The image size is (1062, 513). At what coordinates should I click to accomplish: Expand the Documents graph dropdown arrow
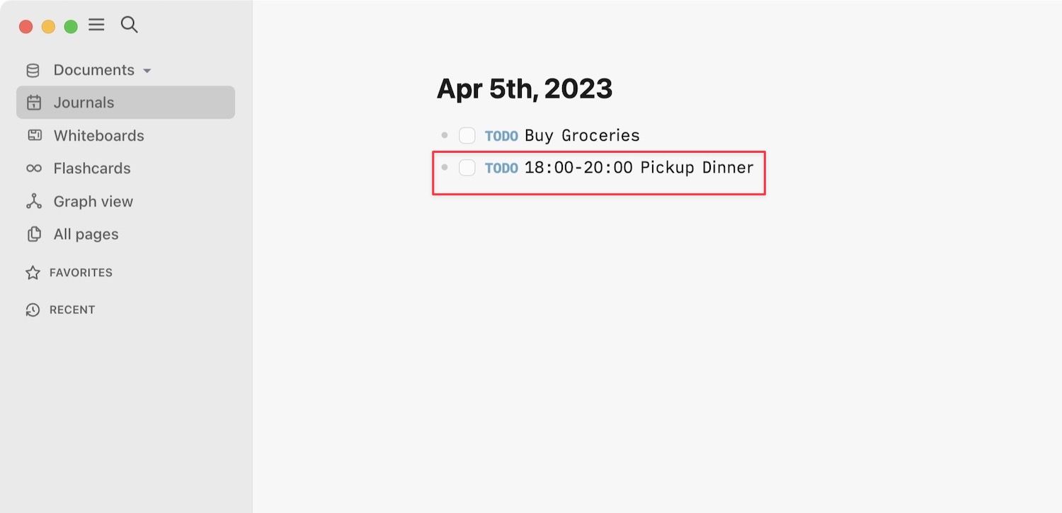147,71
